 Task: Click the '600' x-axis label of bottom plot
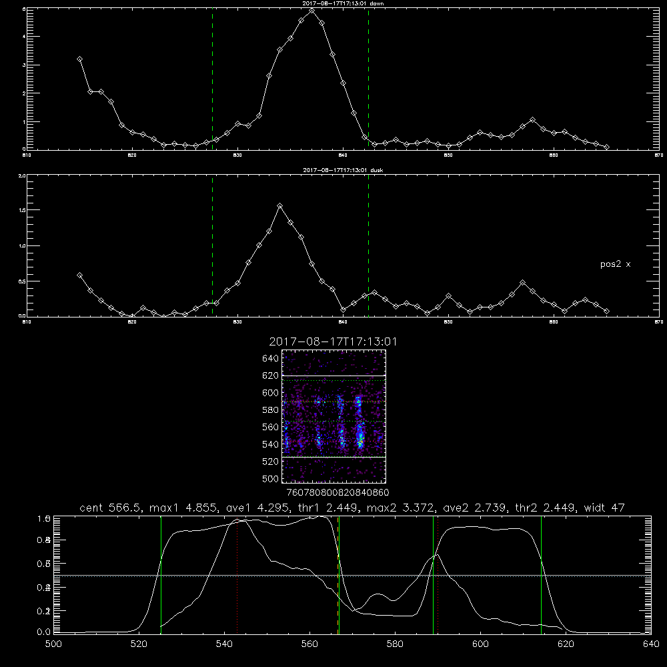tap(481, 644)
